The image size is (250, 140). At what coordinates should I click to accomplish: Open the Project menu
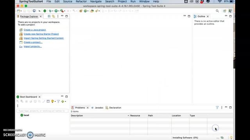[122, 2]
